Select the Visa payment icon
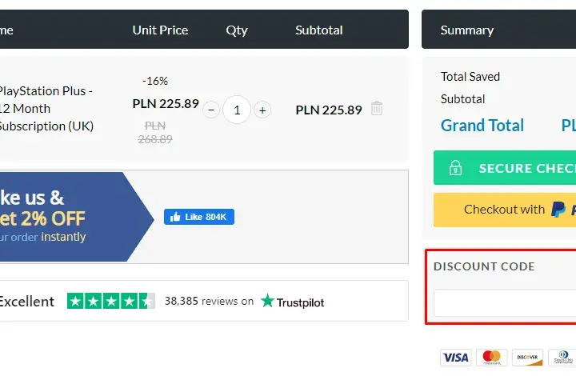This screenshot has height=376, width=576. pos(455,358)
